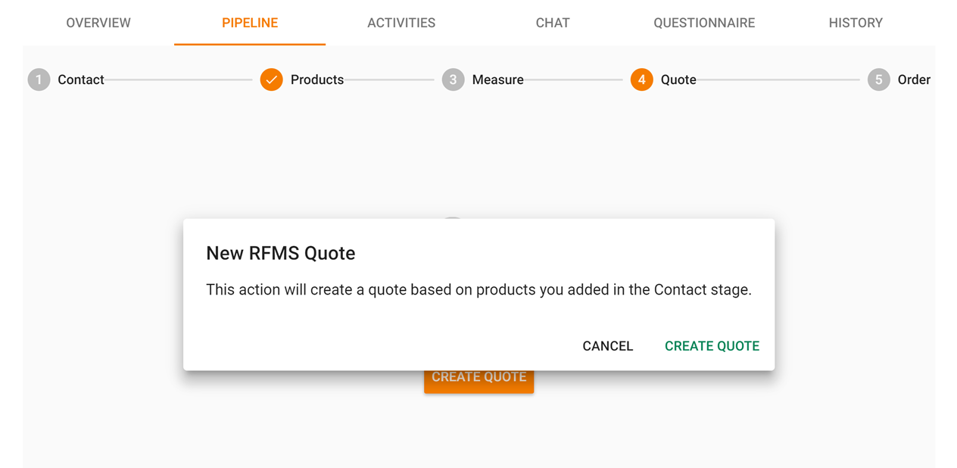The width and height of the screenshot is (957, 468).
Task: Select the Quote stage label
Action: tap(678, 80)
